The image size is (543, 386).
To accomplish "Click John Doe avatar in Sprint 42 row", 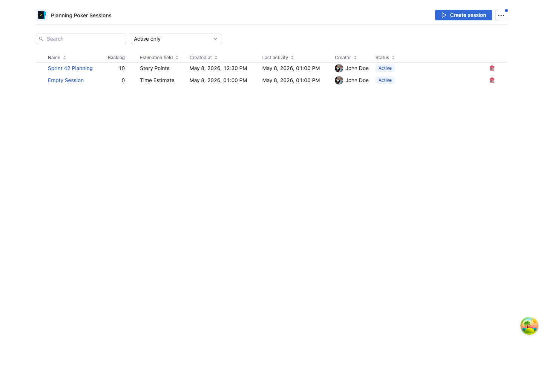I will tap(339, 68).
